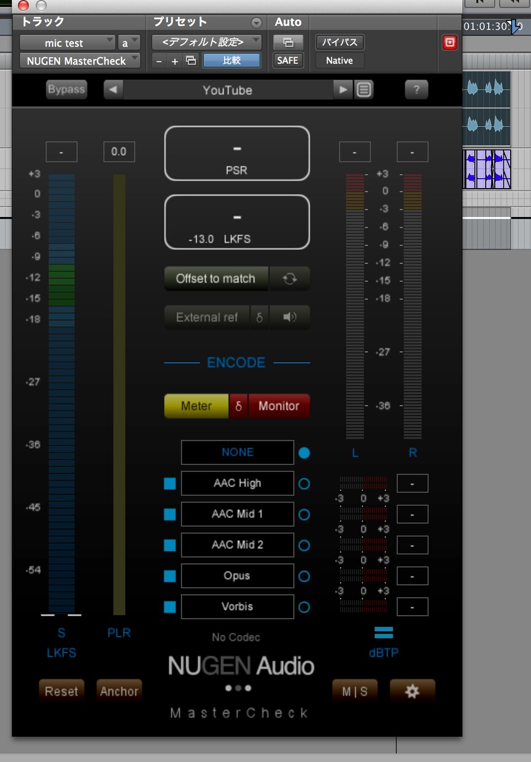This screenshot has width=531, height=762.
Task: Click the preset copy icon next to plus
Action: [x=191, y=60]
